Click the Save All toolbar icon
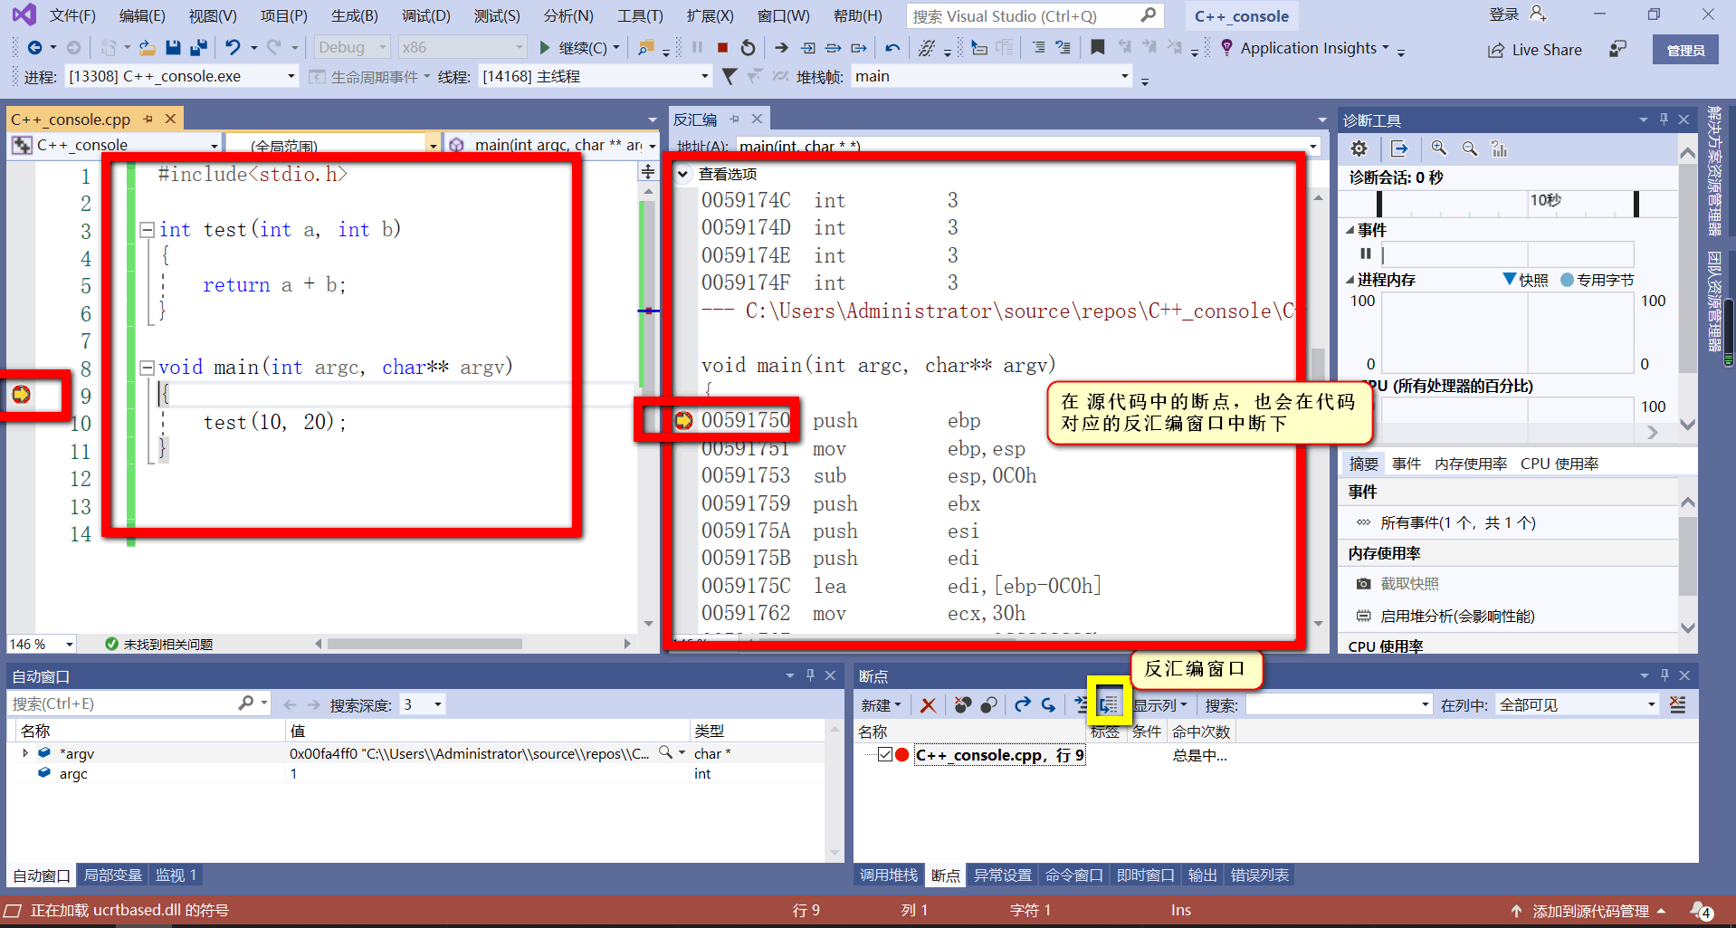 click(199, 47)
